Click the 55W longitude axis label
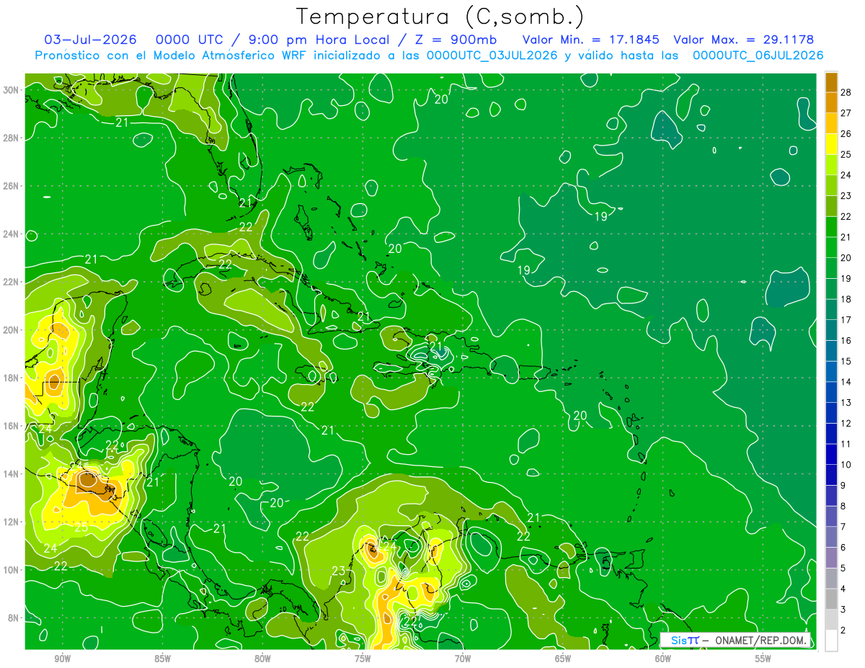Image resolution: width=865 pixels, height=668 pixels. [x=763, y=659]
